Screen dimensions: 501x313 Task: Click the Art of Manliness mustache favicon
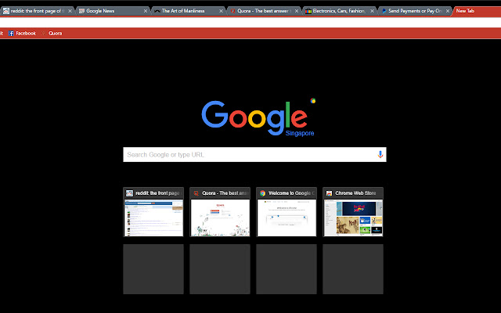click(x=157, y=11)
